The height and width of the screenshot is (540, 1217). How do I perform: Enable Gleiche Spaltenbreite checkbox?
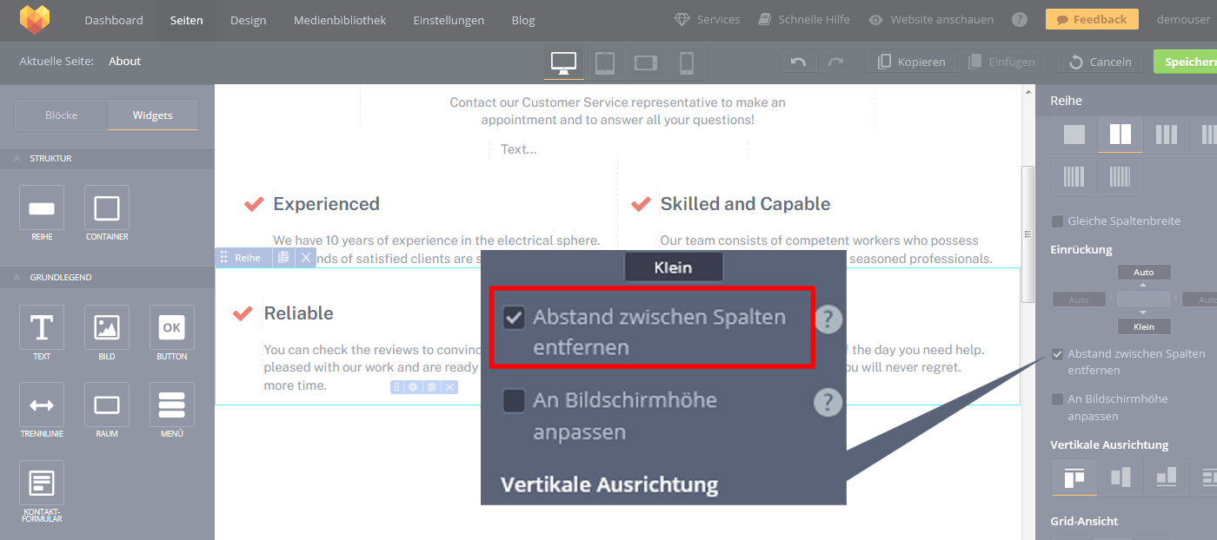point(1058,221)
